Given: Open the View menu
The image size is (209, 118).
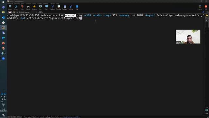Looking at the screenshot, I should coord(23,4).
